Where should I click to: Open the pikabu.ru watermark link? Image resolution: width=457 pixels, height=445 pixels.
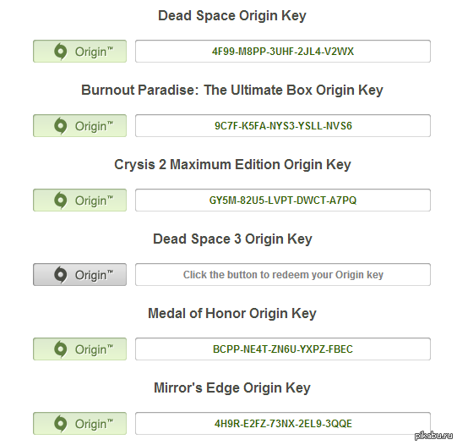tap(433, 436)
